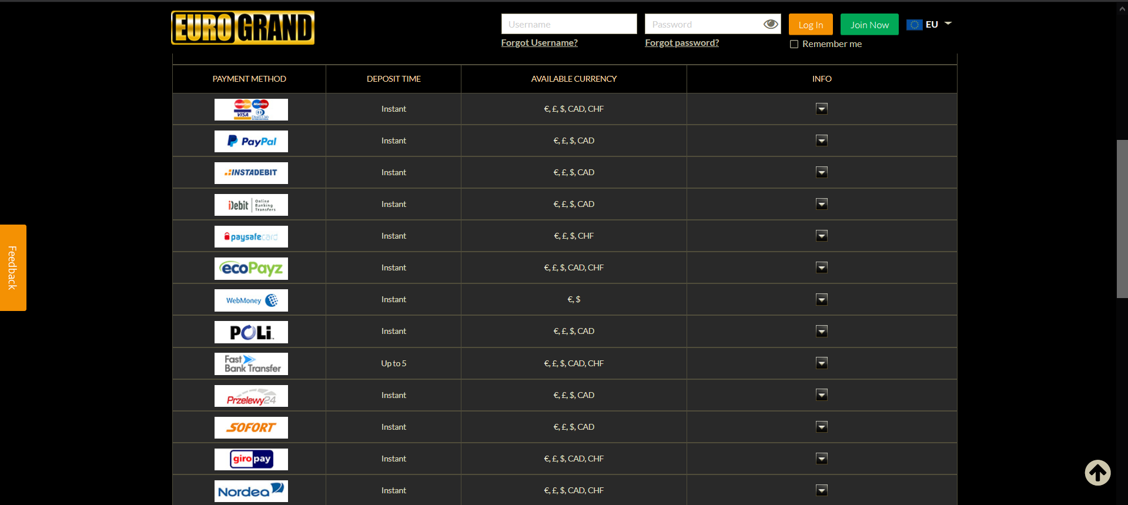Expand info for Fast Bank Transfer row

point(822,363)
